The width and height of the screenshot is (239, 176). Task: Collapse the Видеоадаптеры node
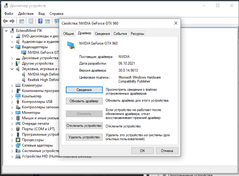(x=12, y=47)
